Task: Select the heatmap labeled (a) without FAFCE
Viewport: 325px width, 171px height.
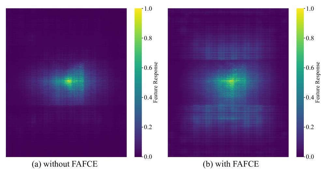Action: (66, 82)
